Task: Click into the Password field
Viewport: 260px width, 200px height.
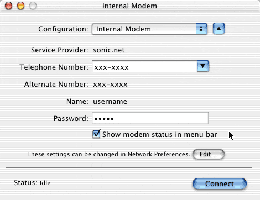Action: (150, 118)
